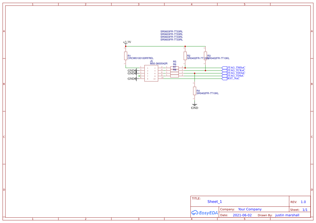Select resistor R4 symbol
316x223 pixels.
pyautogui.click(x=194, y=90)
